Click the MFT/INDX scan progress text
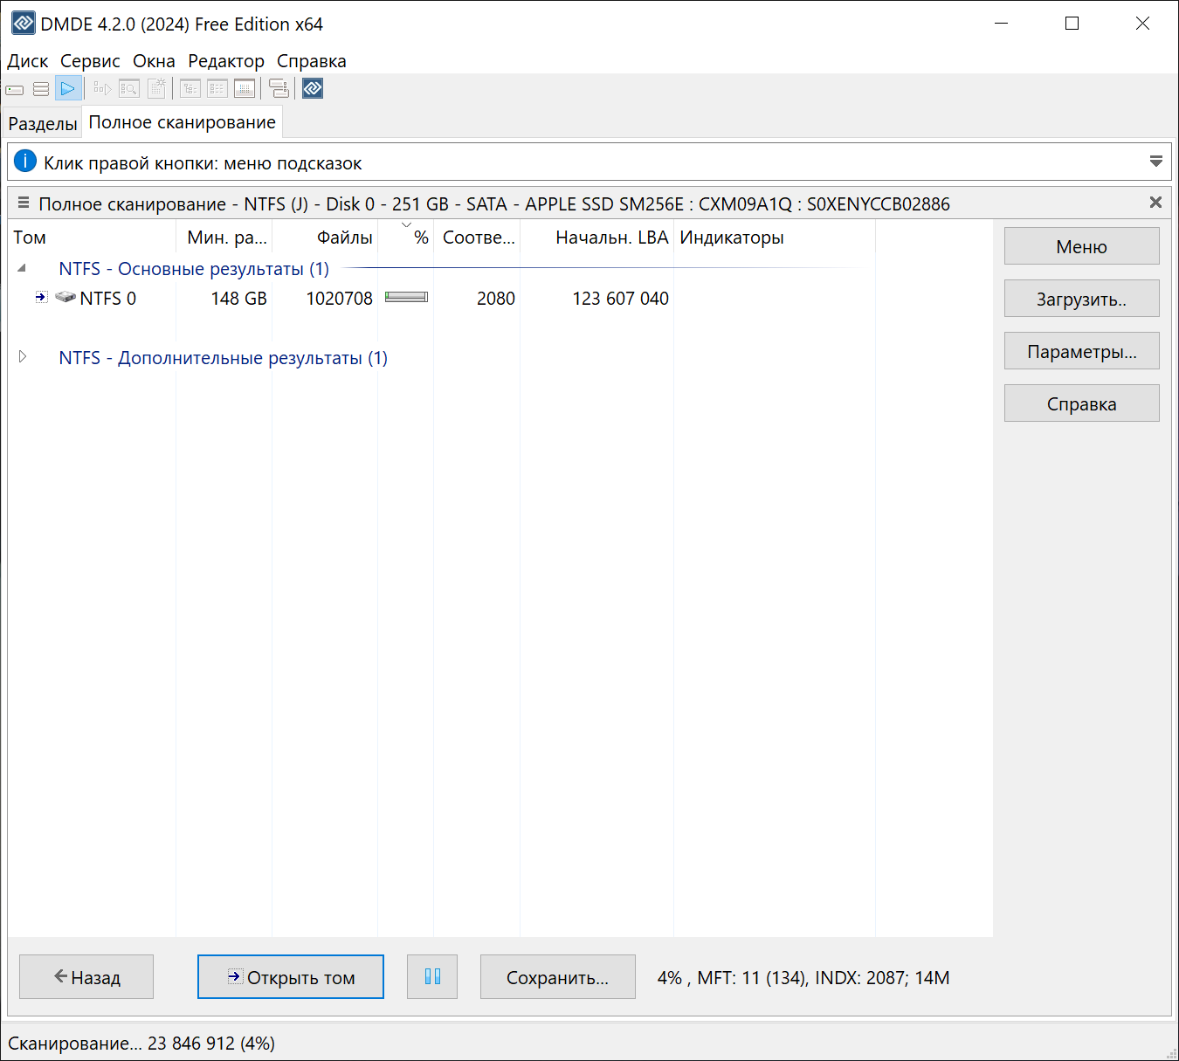This screenshot has width=1179, height=1061. coord(803,978)
